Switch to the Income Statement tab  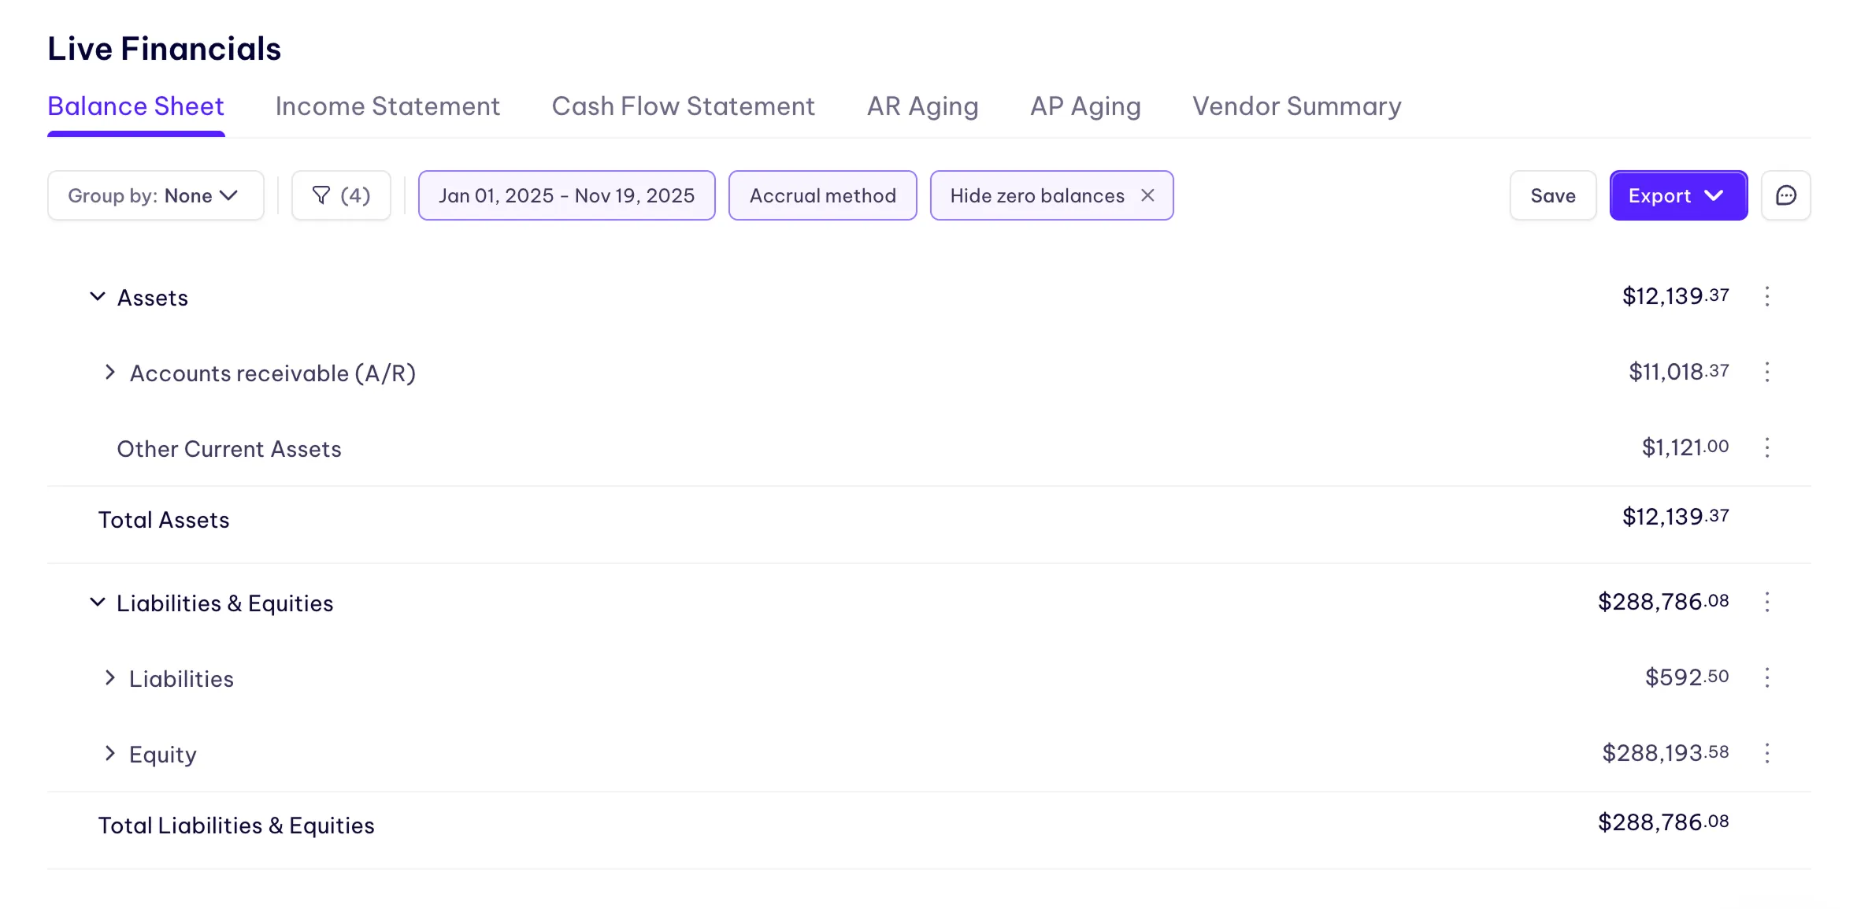[x=387, y=106]
